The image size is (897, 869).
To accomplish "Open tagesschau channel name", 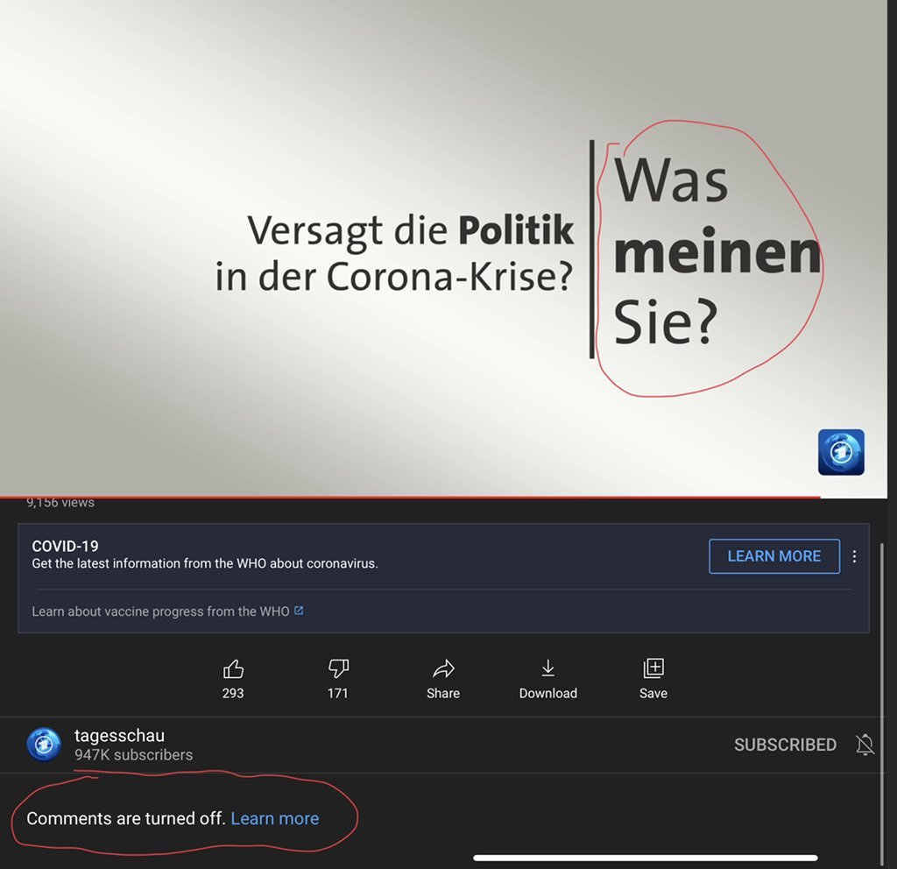I will pos(119,735).
